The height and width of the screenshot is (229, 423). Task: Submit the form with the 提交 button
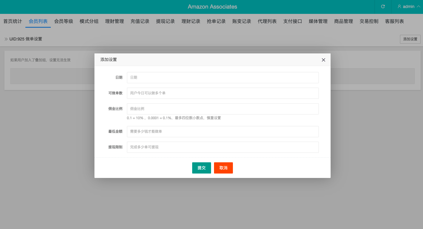coord(201,168)
